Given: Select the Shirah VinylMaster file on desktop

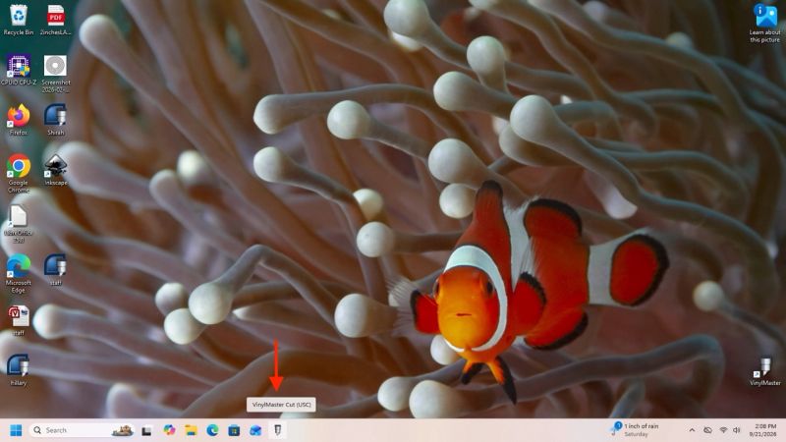Looking at the screenshot, I should click(56, 120).
